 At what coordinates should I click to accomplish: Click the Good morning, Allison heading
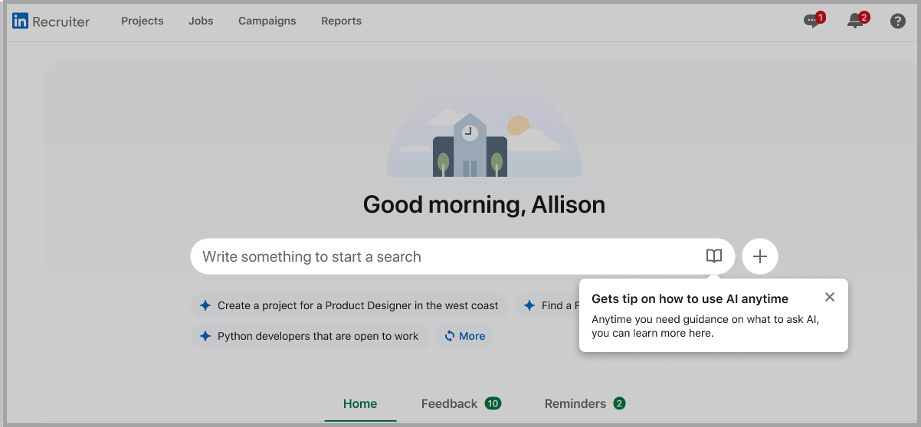(x=484, y=204)
